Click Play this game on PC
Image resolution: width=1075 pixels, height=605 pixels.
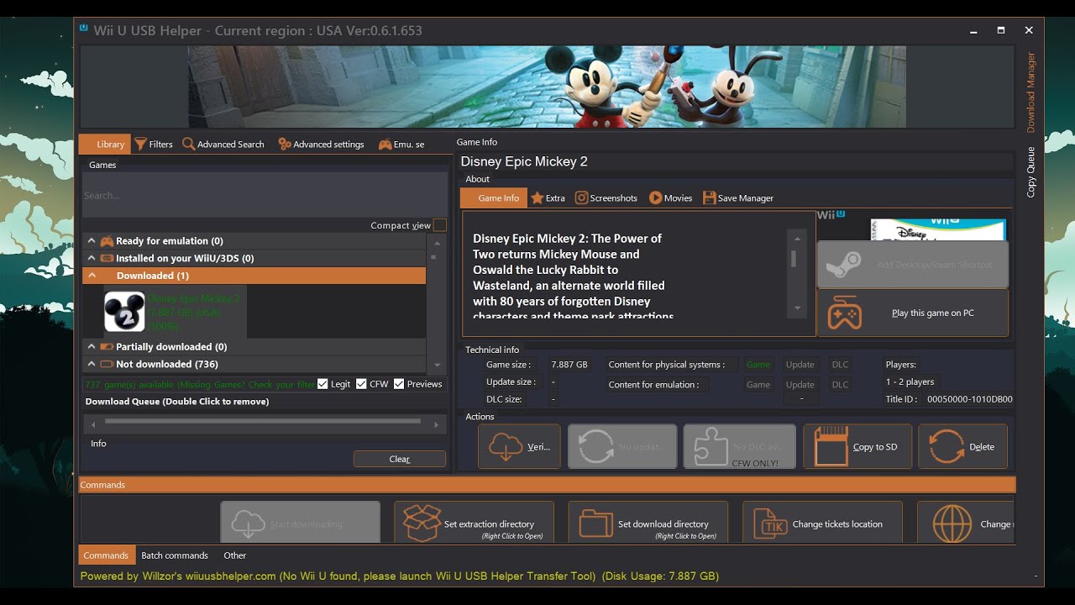[x=913, y=313]
